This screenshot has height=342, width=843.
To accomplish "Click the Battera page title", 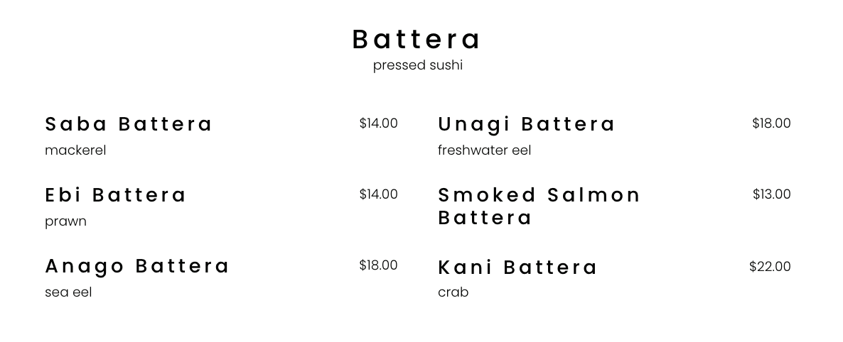I will (417, 40).
